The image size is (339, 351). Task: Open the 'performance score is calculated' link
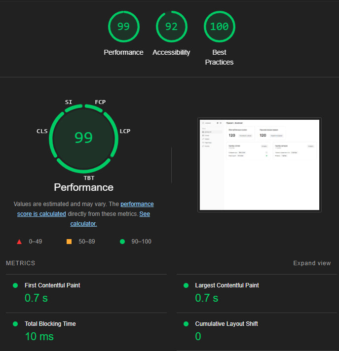(85, 209)
